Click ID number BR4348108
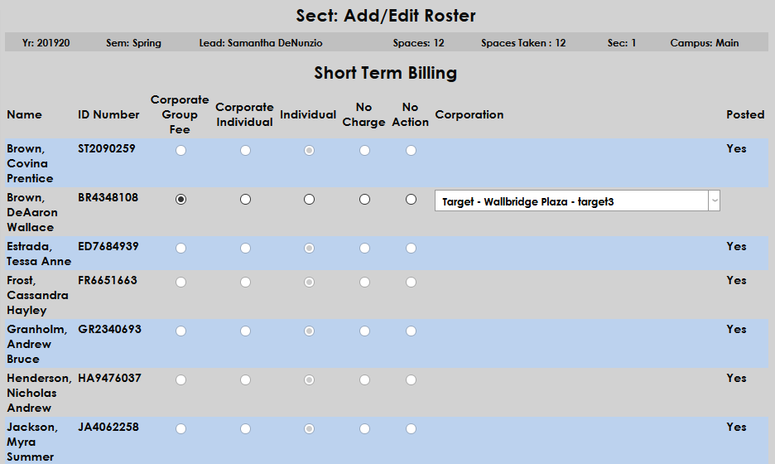The image size is (775, 464). [x=108, y=198]
